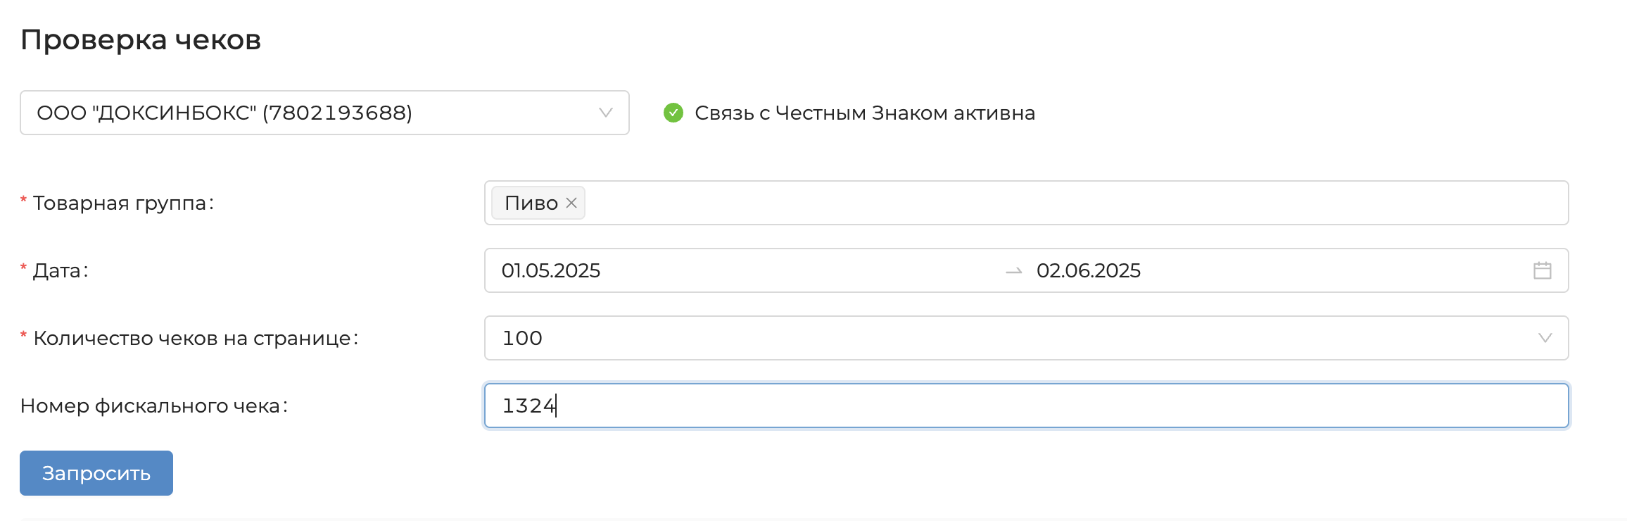The image size is (1627, 521).
Task: Click the "Связь с Честным Знаком активна" status text
Action: (x=864, y=113)
